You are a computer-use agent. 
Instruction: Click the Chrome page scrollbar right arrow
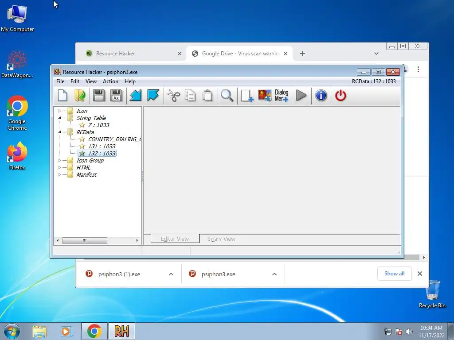[424, 257]
